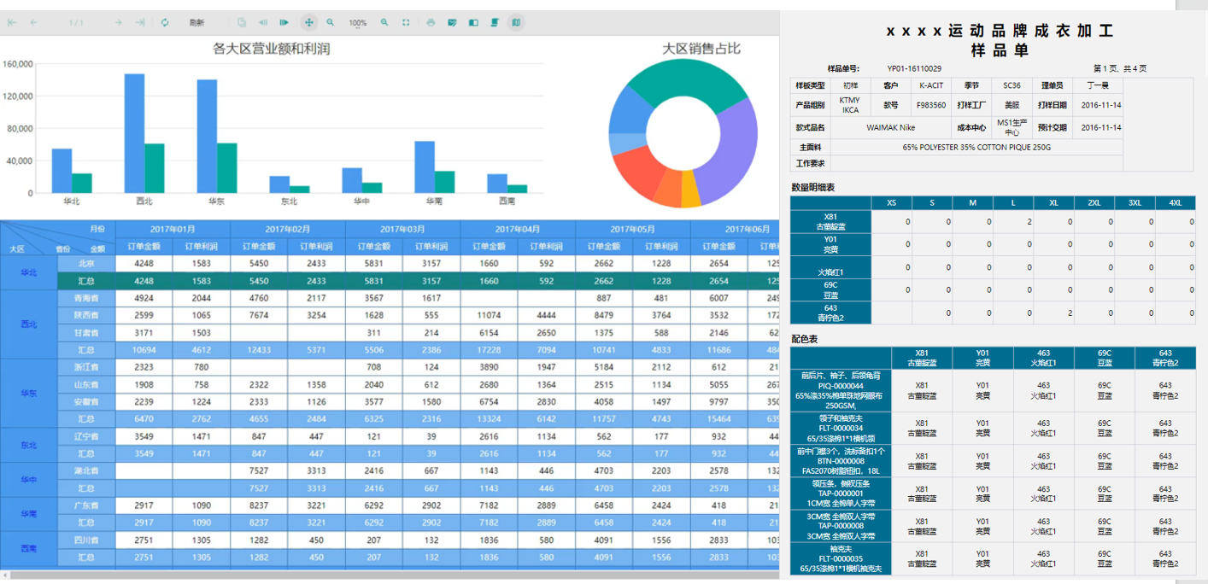Toggle the map-style view icon at toolbar end
The width and height of the screenshot is (1208, 584).
click(516, 23)
